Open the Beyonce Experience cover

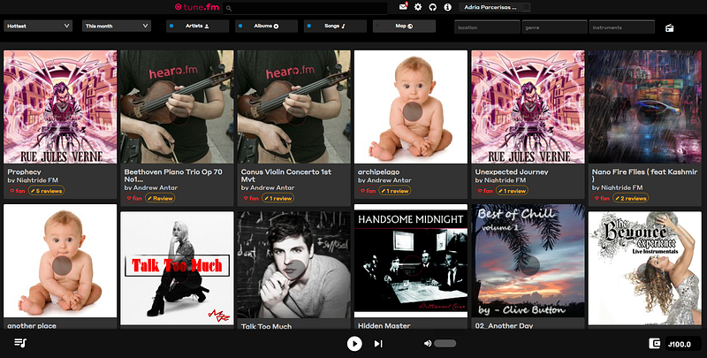pyautogui.click(x=645, y=268)
